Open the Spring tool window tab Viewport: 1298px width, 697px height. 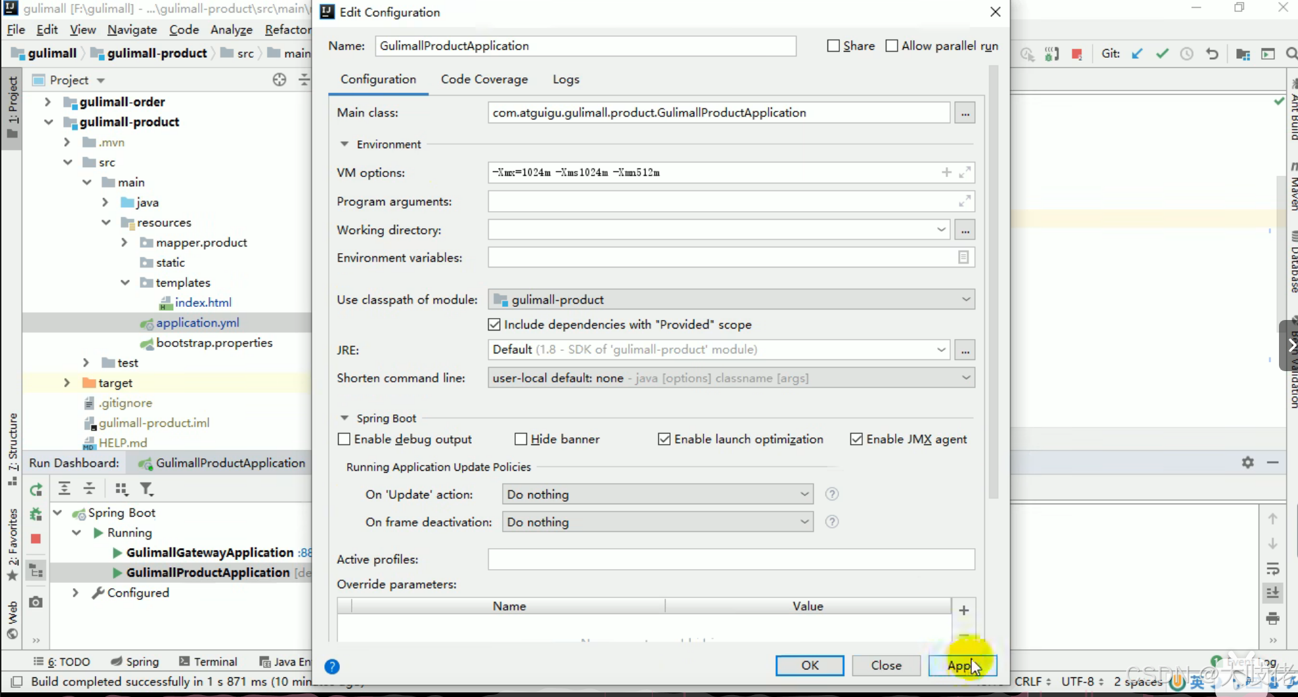coord(135,662)
